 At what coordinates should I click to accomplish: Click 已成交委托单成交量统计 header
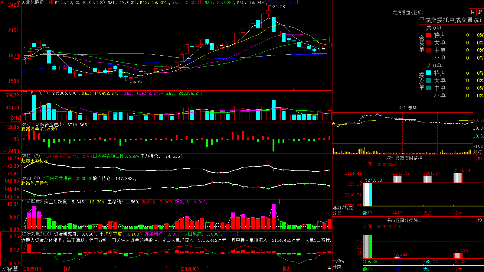tap(451, 20)
